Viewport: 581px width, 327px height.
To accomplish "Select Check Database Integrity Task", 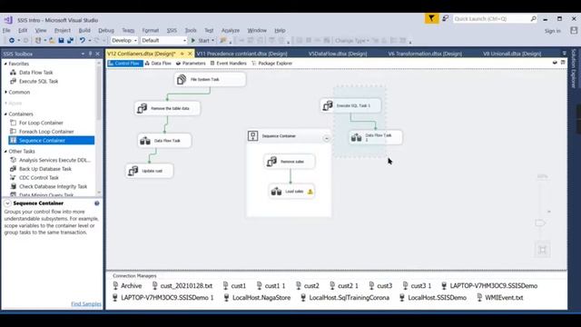I will coord(53,186).
